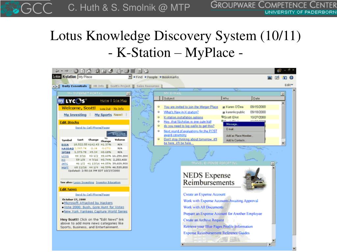Viewport: 337px width, 252px height.
Task: Click the K-station help question-mark icon
Action: pyautogui.click(x=291, y=78)
